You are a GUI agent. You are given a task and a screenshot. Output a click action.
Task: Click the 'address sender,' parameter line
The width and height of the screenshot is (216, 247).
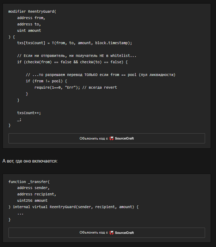click(x=33, y=188)
